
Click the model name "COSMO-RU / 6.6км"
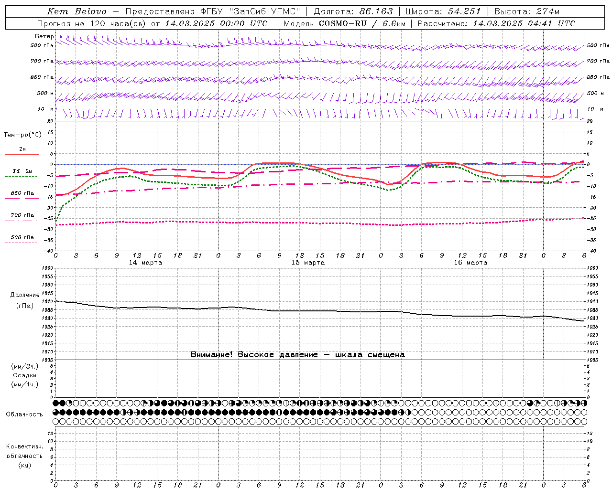[x=362, y=23]
